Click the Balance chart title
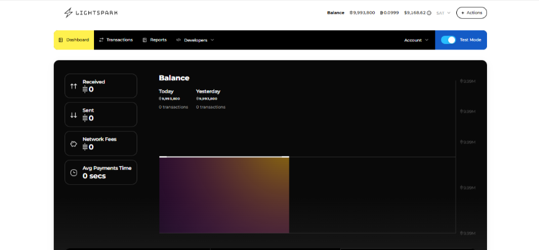The image size is (539, 250). [174, 78]
